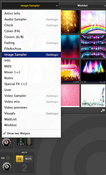Click the red-center gain knob
This screenshot has height=175, width=106.
(6, 142)
